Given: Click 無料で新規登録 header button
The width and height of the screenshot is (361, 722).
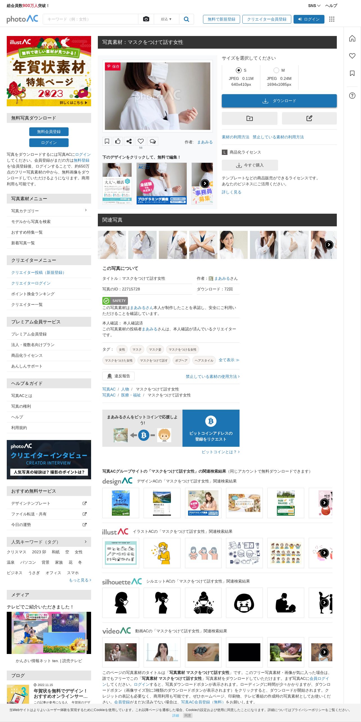Looking at the screenshot, I should (x=222, y=19).
